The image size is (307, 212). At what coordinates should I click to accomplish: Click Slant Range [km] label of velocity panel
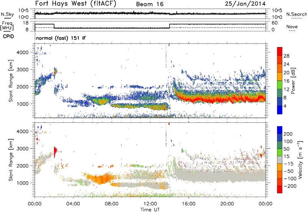(x=11, y=160)
